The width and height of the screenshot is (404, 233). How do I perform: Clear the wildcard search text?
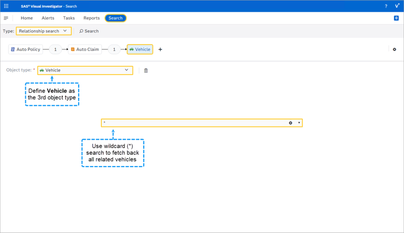[x=290, y=123]
